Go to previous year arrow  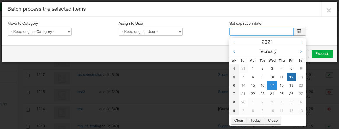click(x=234, y=42)
